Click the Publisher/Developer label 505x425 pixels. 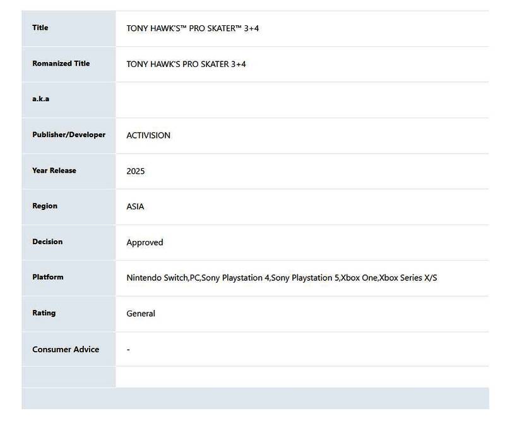tap(69, 135)
